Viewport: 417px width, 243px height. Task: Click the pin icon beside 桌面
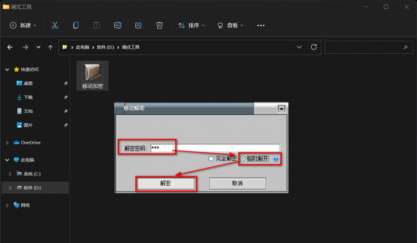pos(65,83)
